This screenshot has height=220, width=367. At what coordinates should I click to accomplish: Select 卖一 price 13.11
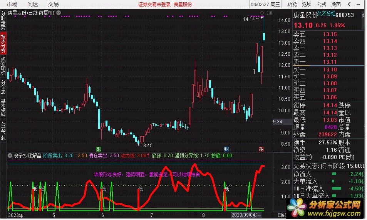(x=330, y=62)
